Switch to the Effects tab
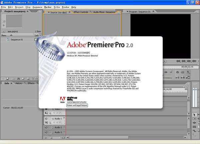The height and width of the screenshot is (144, 200). 31,83
